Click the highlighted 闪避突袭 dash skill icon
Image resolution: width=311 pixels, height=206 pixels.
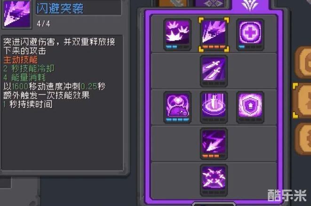pos(214,35)
